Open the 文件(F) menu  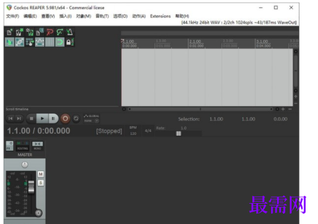tap(12, 16)
